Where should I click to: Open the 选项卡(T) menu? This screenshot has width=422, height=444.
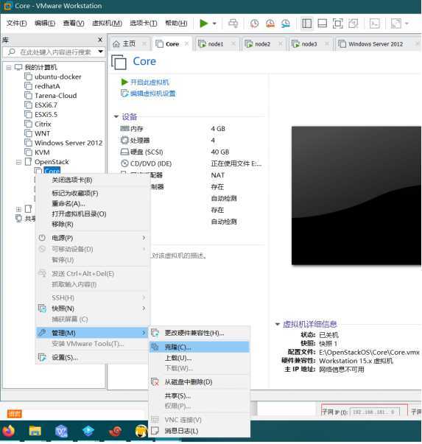tap(144, 24)
